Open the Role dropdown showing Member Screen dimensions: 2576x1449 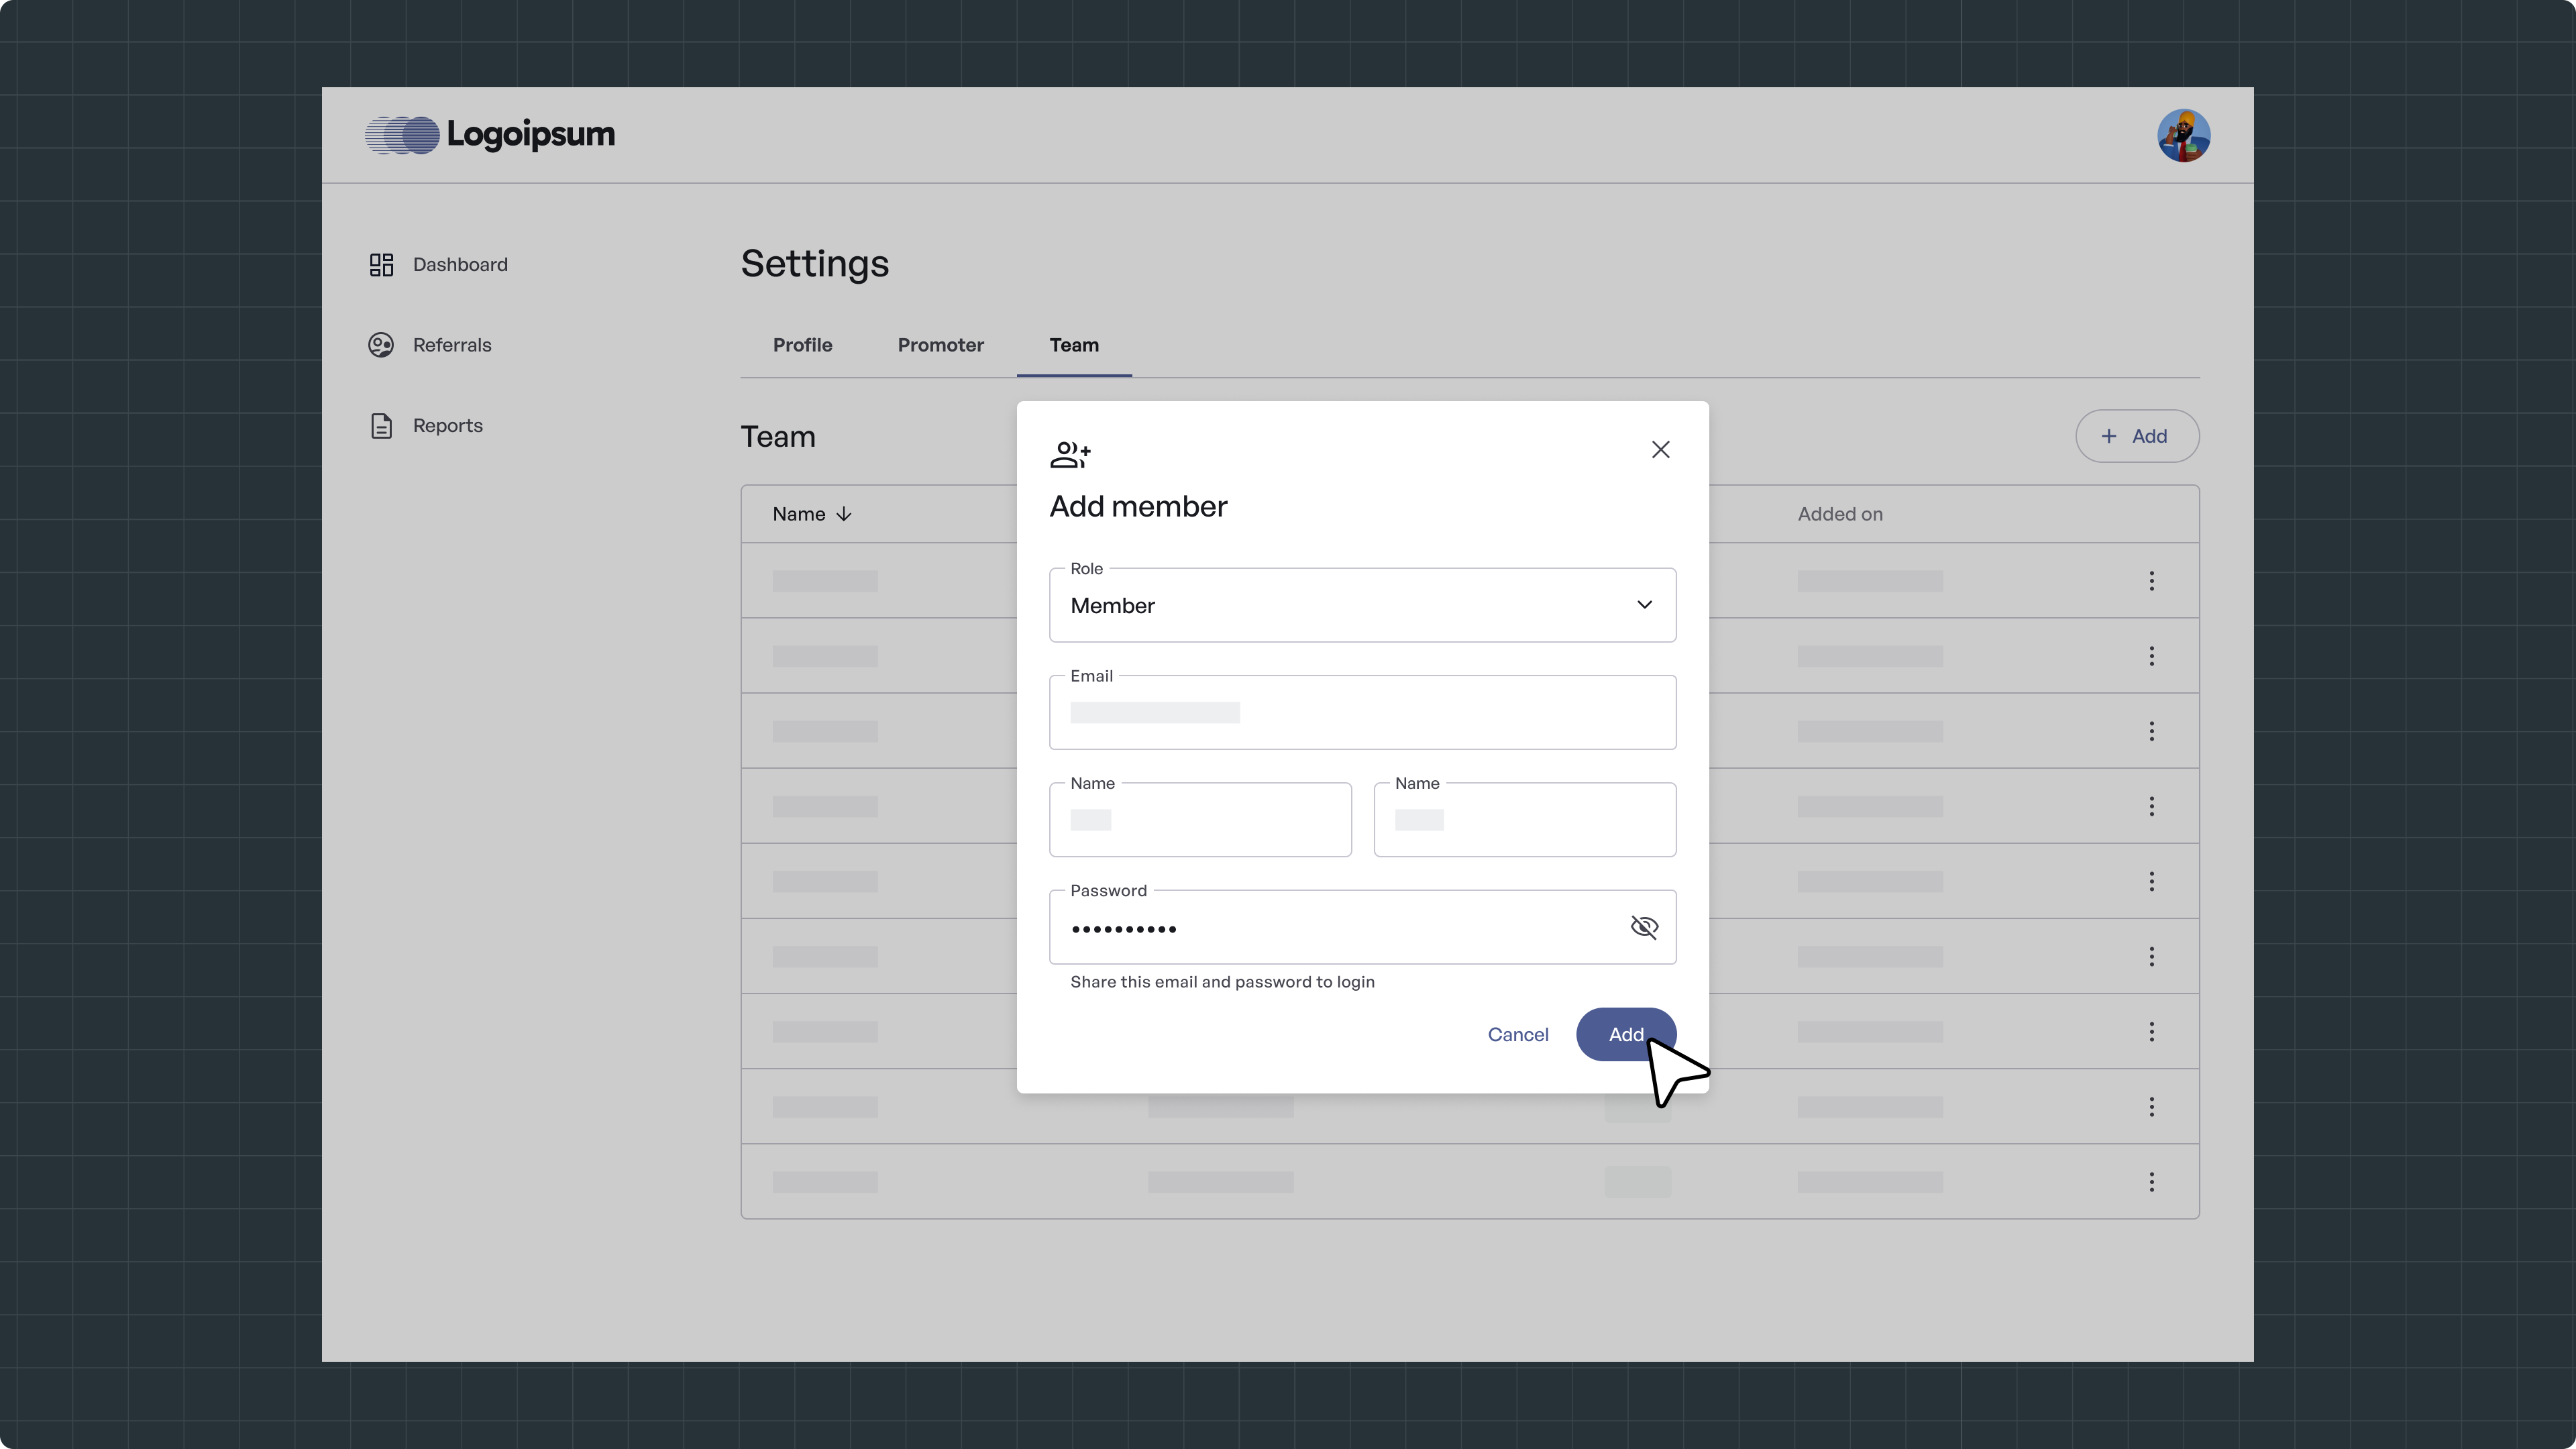[x=1340, y=606]
